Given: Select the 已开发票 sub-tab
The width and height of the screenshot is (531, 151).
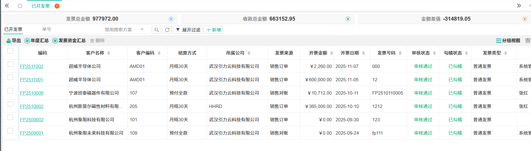Looking at the screenshot, I should pyautogui.click(x=13, y=29).
